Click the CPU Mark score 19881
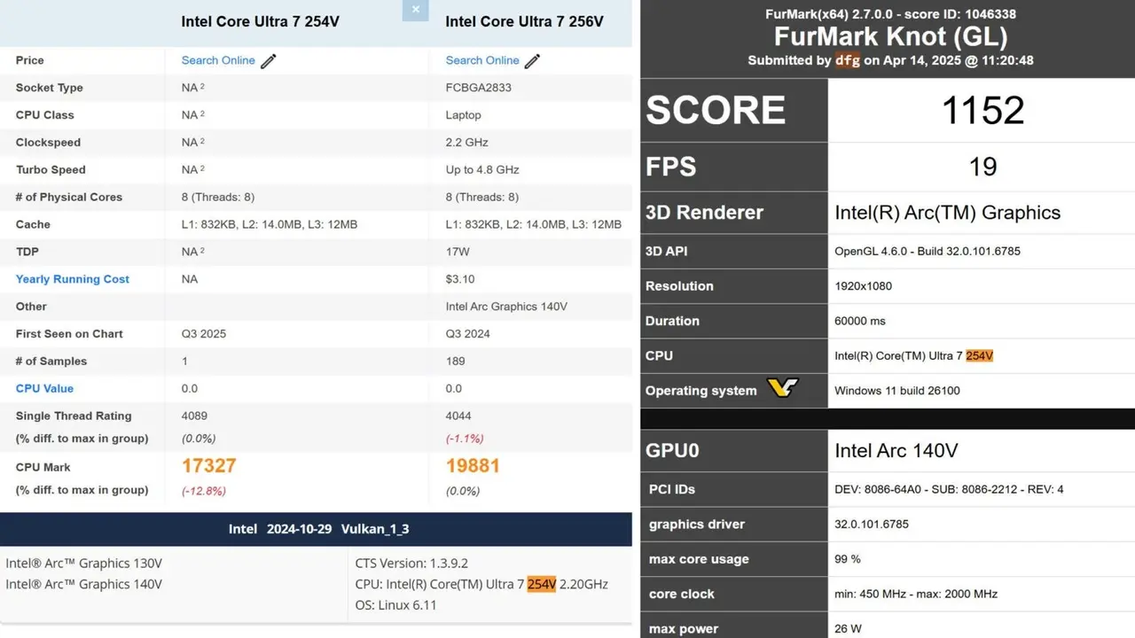The image size is (1135, 638). pyautogui.click(x=474, y=466)
